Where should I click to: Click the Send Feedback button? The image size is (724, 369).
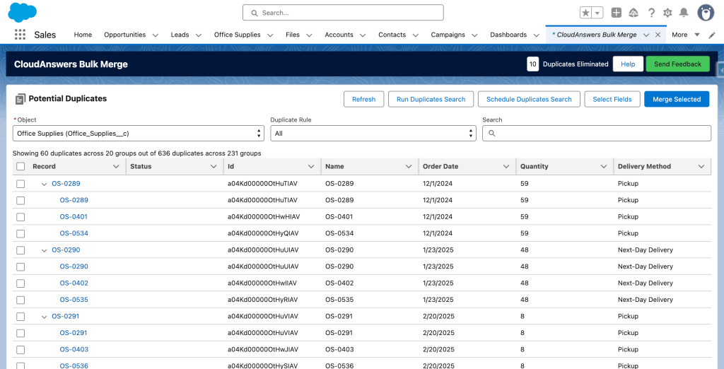pos(678,64)
